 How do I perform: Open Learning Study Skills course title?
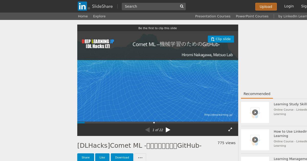(x=290, y=104)
